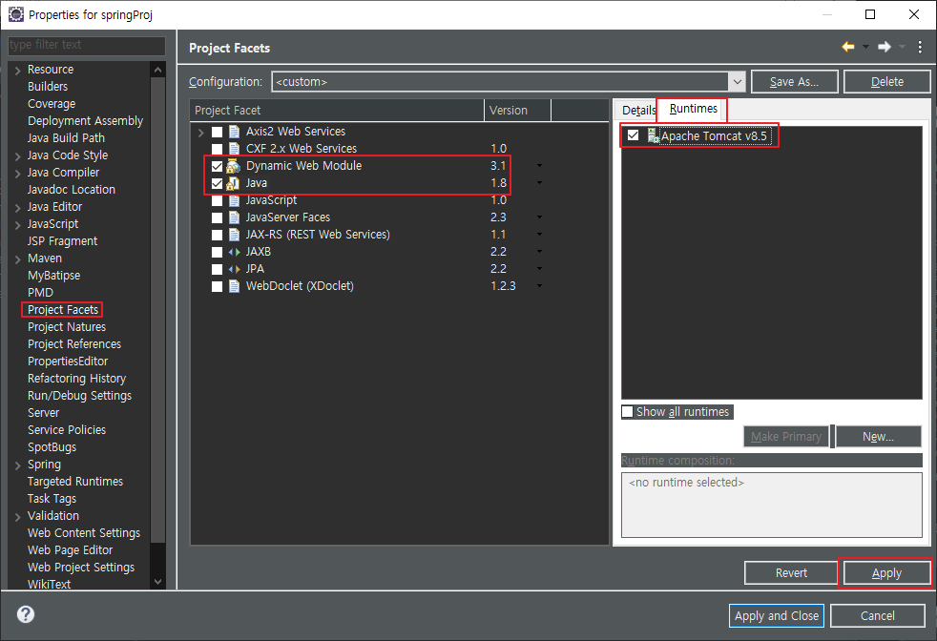Open the forward history dropdown arrow

coord(903,47)
